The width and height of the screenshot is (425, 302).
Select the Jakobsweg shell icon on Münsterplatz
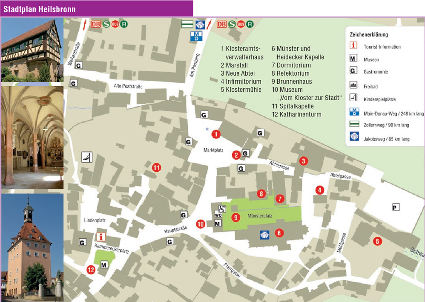pos(264,234)
